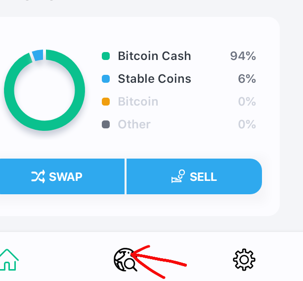The image size is (303, 281).
Task: Click the Stable Coins legend label
Action: [154, 79]
